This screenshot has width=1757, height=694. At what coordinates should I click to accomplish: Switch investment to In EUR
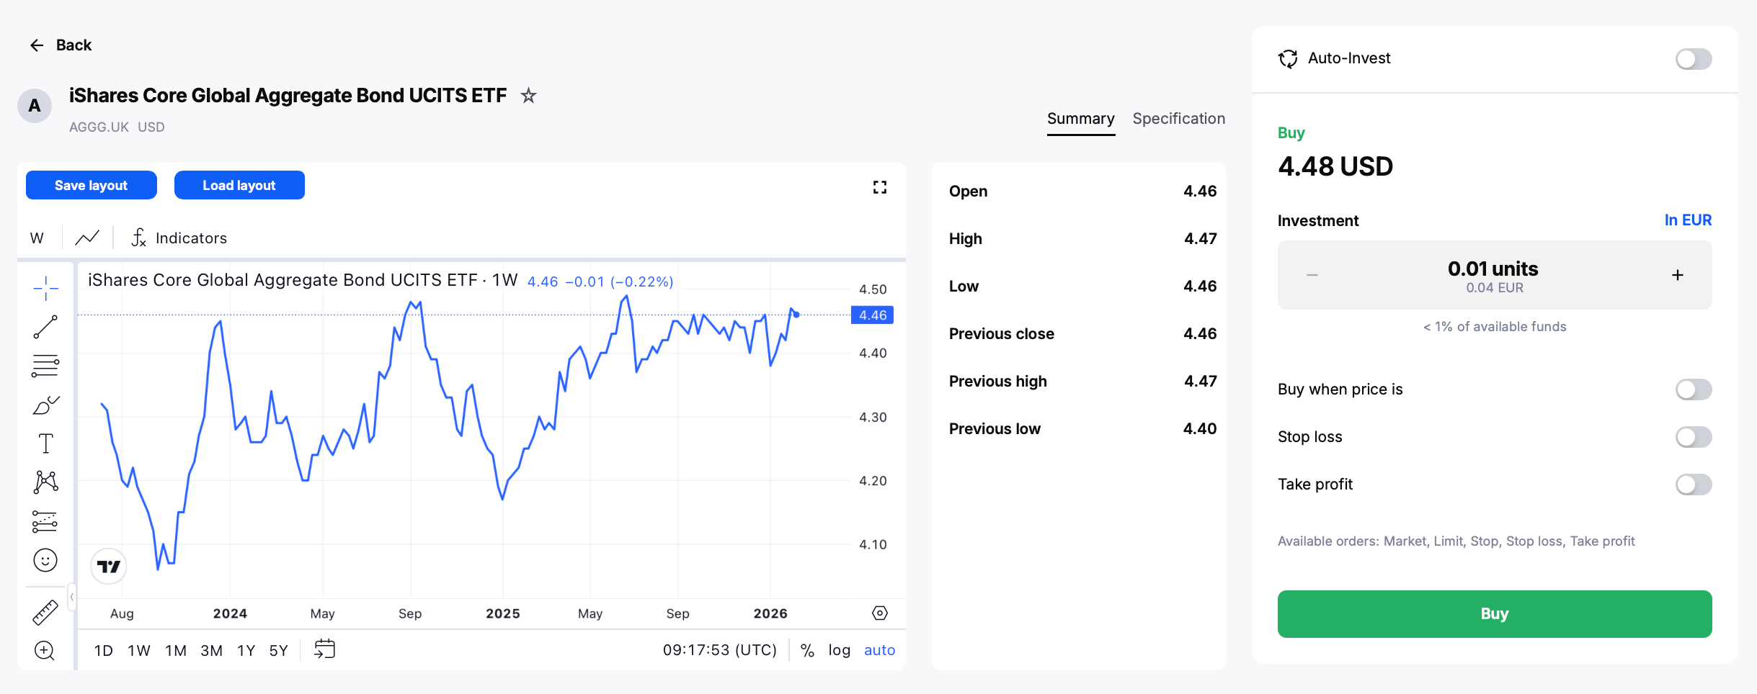[x=1688, y=220]
